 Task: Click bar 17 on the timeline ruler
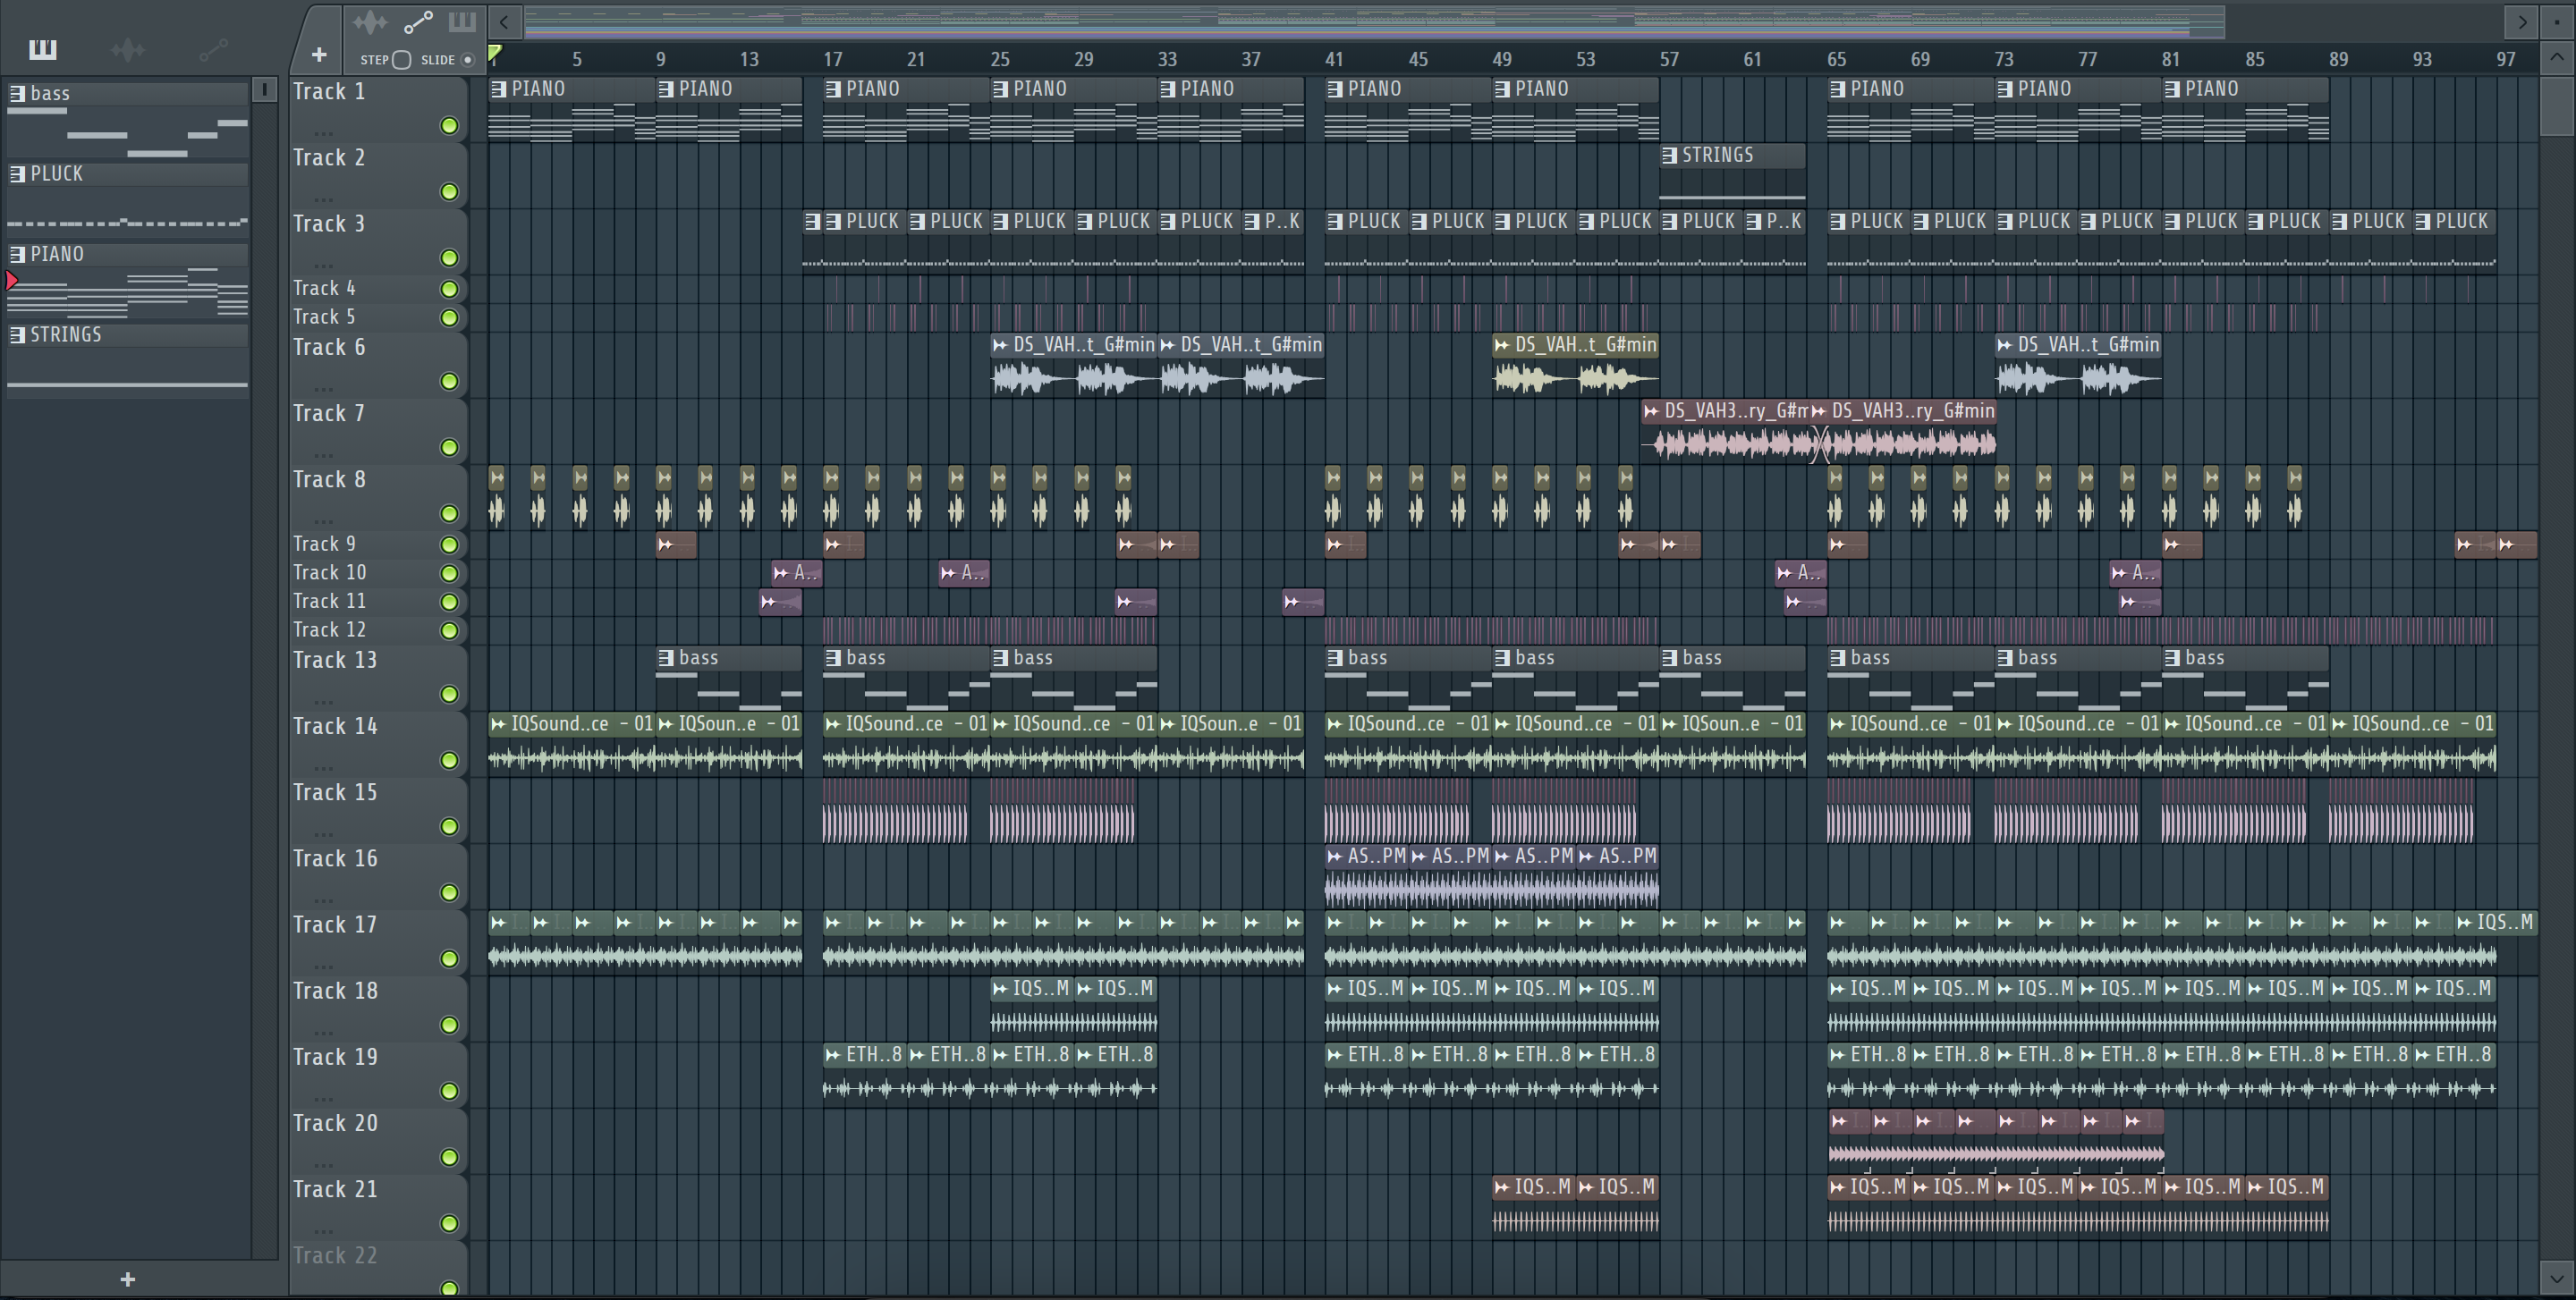pyautogui.click(x=832, y=59)
